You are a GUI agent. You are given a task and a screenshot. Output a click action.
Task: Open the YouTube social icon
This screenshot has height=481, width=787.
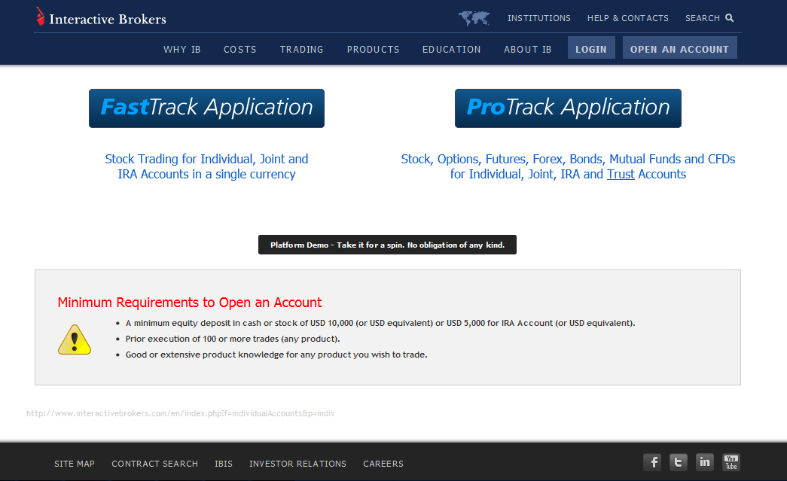click(731, 462)
